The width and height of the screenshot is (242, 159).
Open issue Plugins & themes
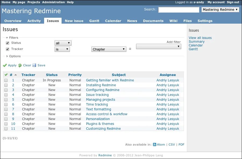[100, 124]
